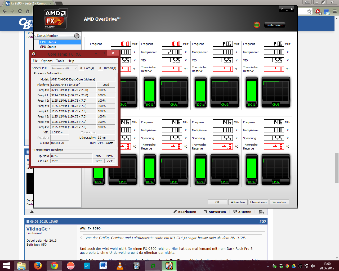Switch to Chrome in taskbar
339x271 pixels.
[x=54, y=266]
